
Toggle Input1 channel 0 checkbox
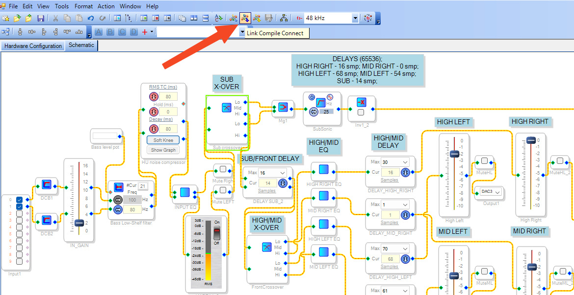tap(20, 200)
